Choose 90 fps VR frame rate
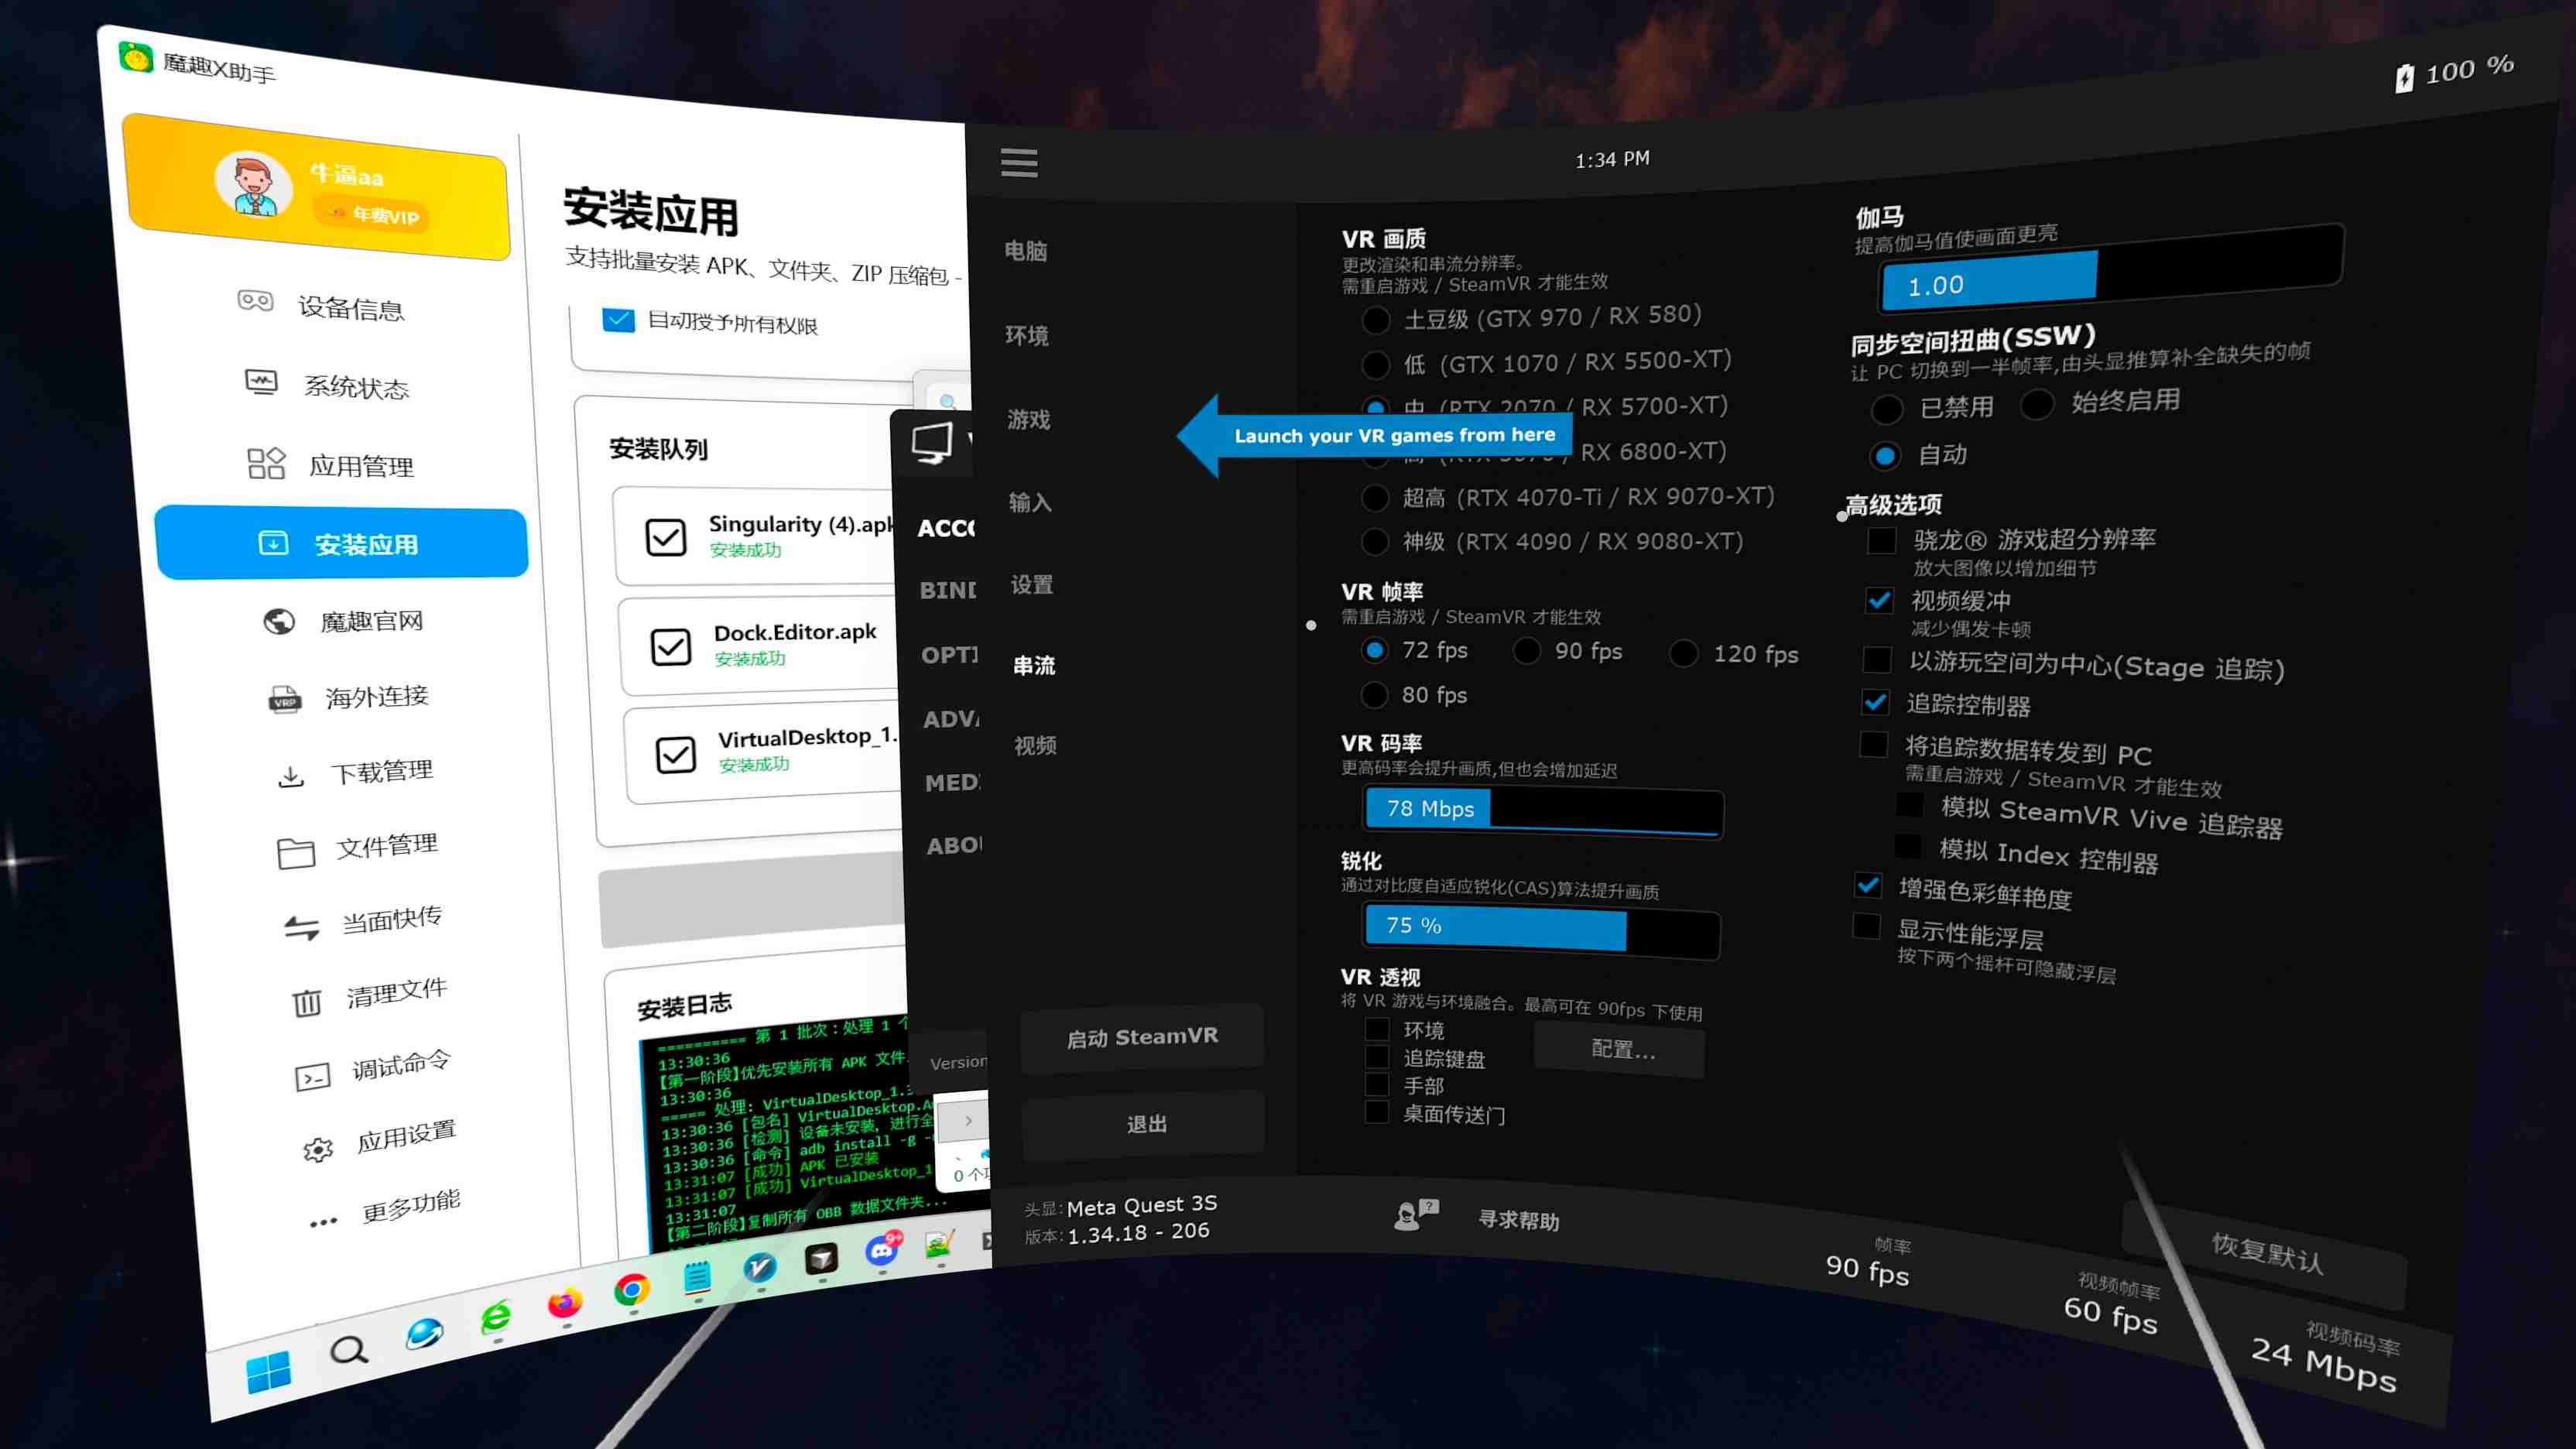2576x1449 pixels. [1526, 651]
